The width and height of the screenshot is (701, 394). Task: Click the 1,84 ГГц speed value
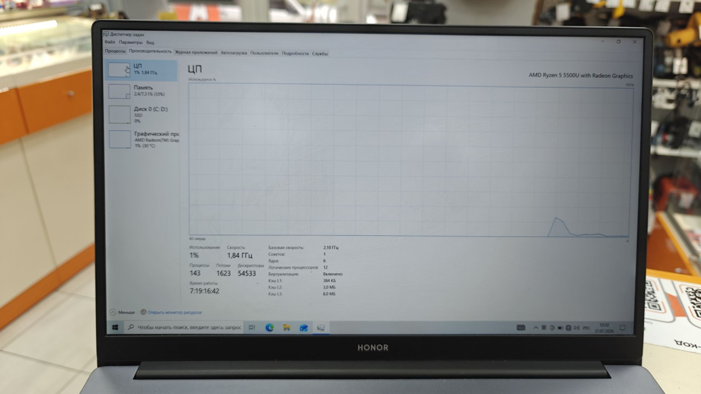pos(240,256)
